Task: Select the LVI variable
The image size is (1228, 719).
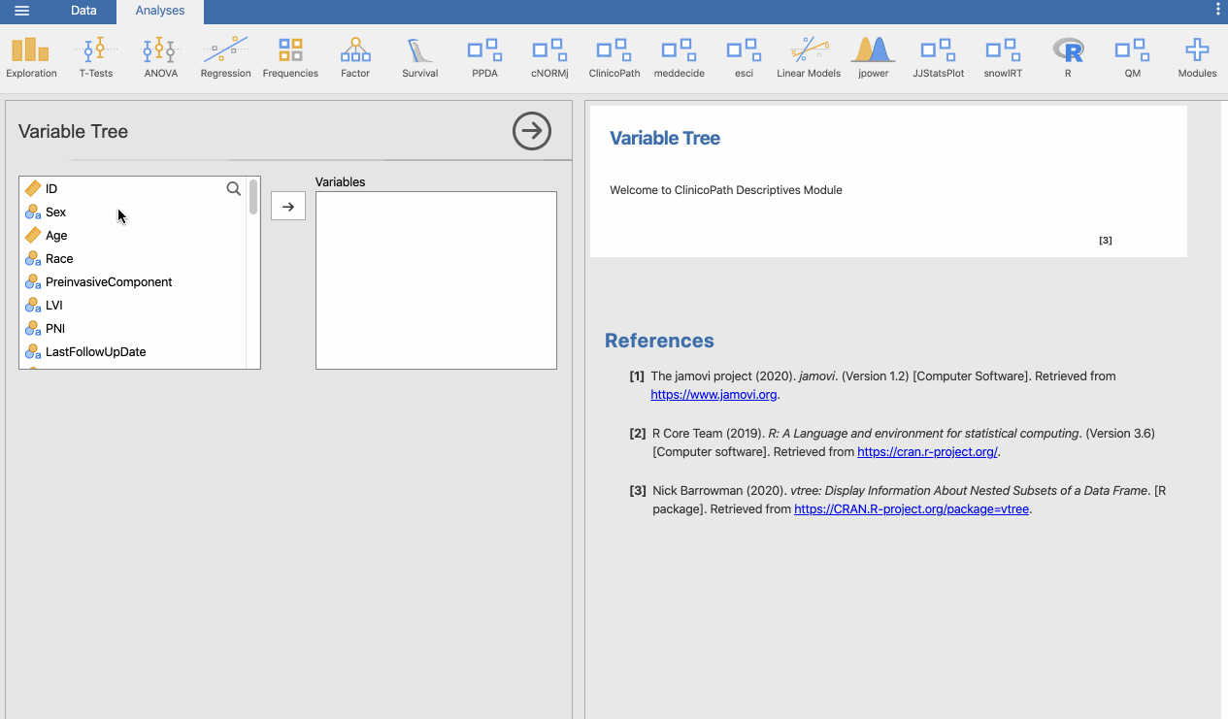Action: click(133, 305)
